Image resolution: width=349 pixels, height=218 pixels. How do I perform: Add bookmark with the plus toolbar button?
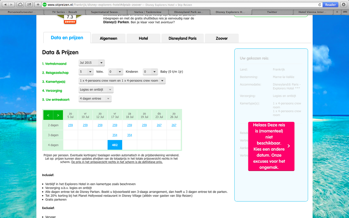[38, 5]
